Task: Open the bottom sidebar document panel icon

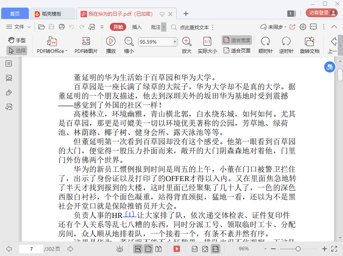Action: [x=9, y=107]
